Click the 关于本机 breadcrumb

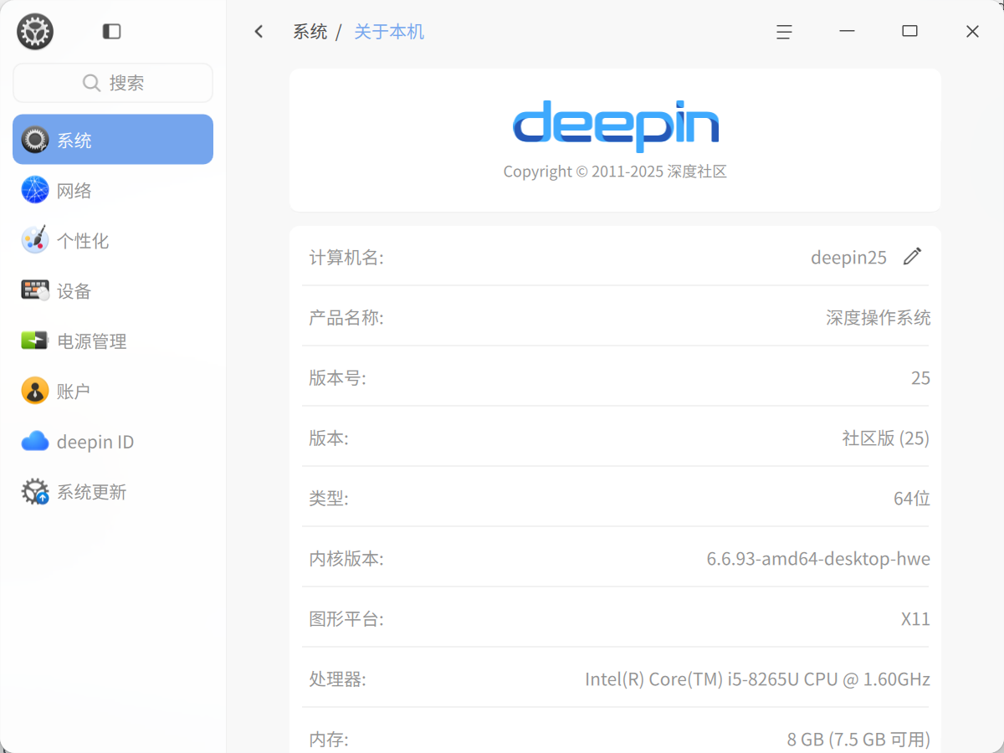389,32
